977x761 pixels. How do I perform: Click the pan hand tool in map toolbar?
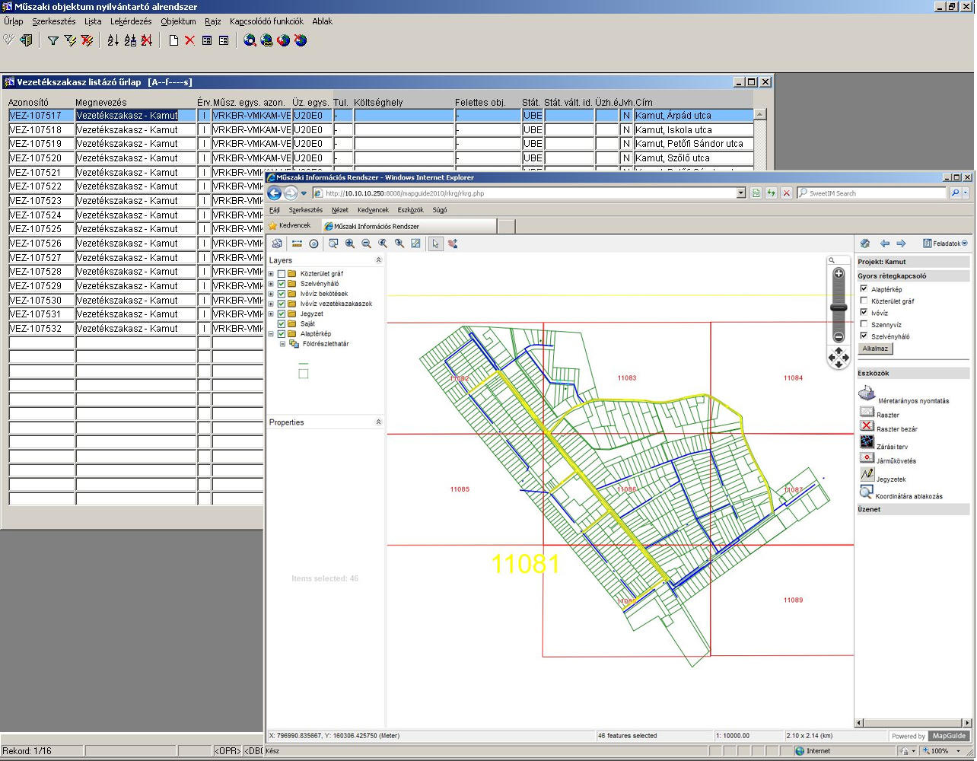[453, 244]
